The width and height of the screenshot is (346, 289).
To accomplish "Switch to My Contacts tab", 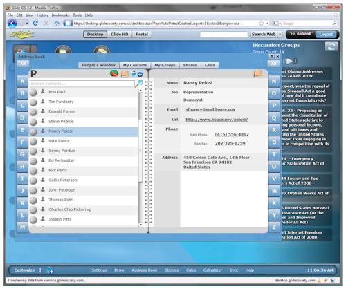I will 135,65.
